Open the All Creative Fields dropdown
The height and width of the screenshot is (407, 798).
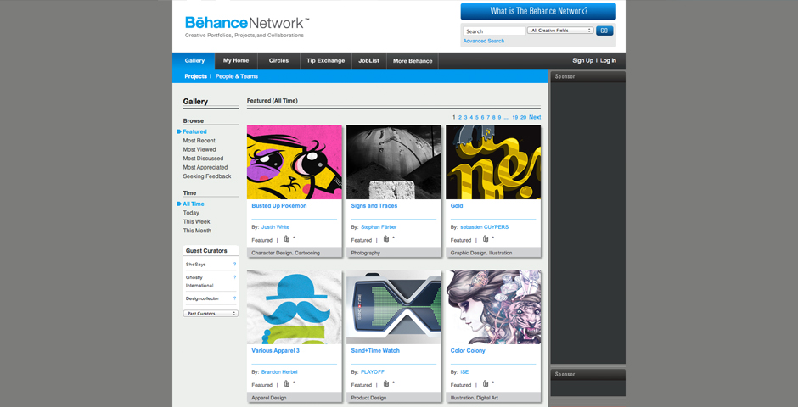point(560,31)
